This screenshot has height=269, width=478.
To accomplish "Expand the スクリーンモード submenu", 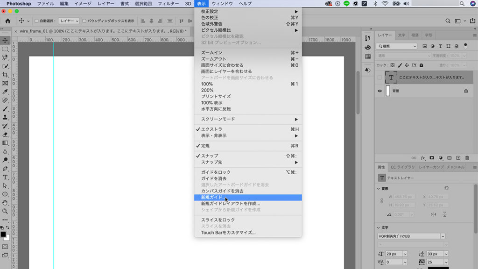I will 248,119.
